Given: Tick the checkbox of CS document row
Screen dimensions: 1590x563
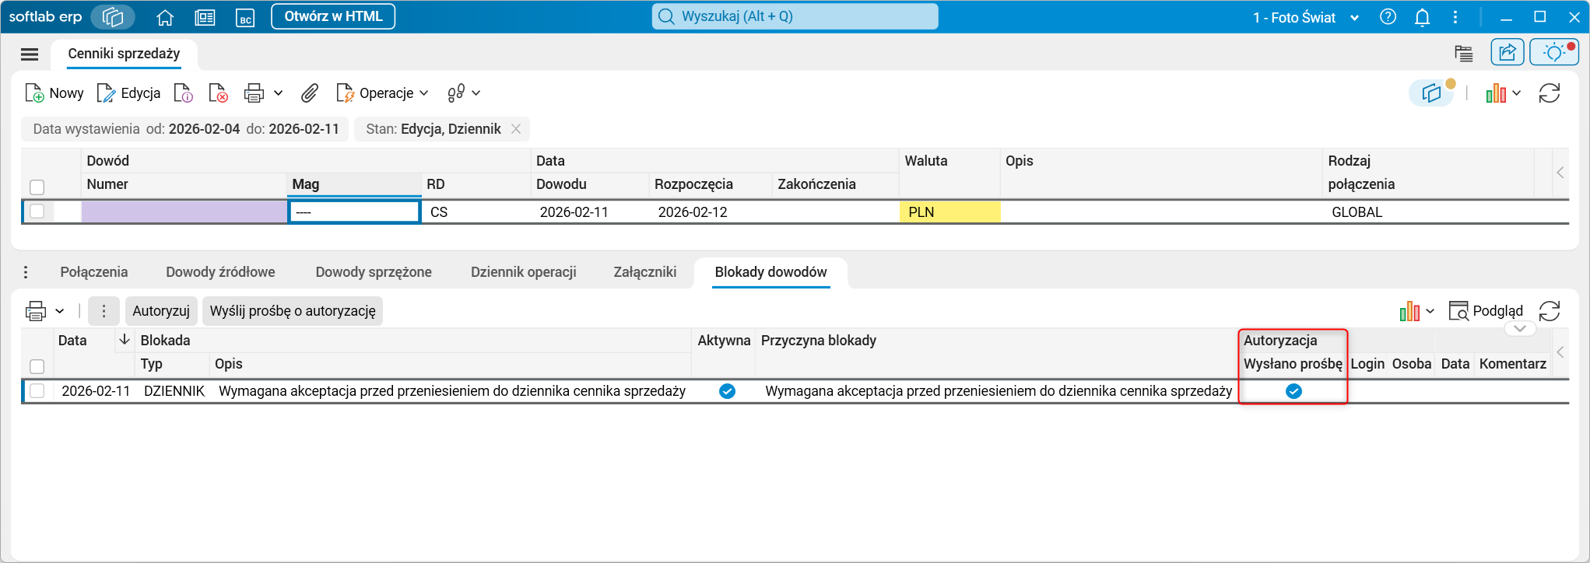Looking at the screenshot, I should point(37,212).
